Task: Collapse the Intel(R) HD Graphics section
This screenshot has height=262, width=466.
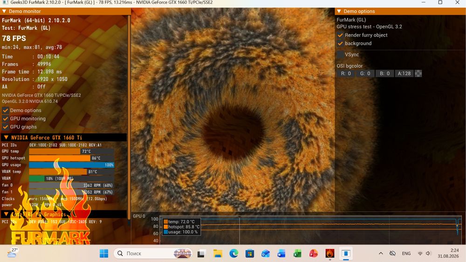Action: pyautogui.click(x=6, y=214)
